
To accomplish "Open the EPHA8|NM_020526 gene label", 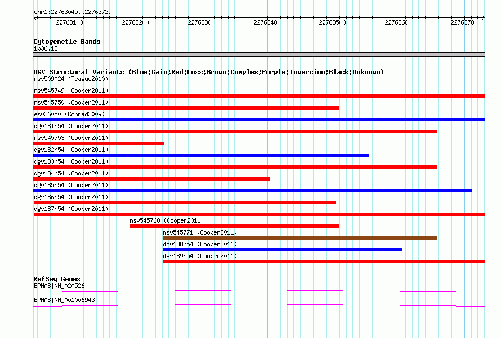I will (x=59, y=286).
